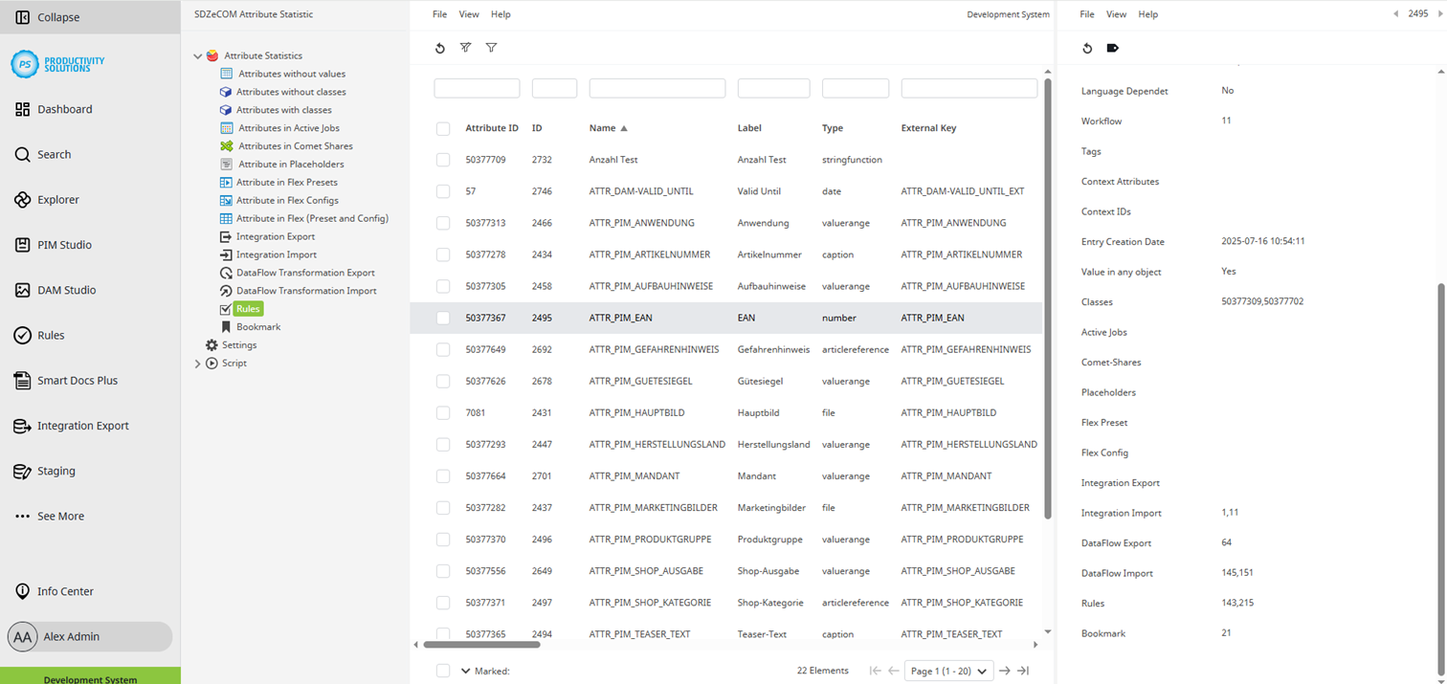This screenshot has width=1447, height=684.
Task: Click the Staging icon in the sidebar
Action: [21, 471]
